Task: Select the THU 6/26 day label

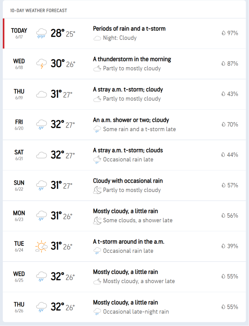Action: click(x=19, y=307)
